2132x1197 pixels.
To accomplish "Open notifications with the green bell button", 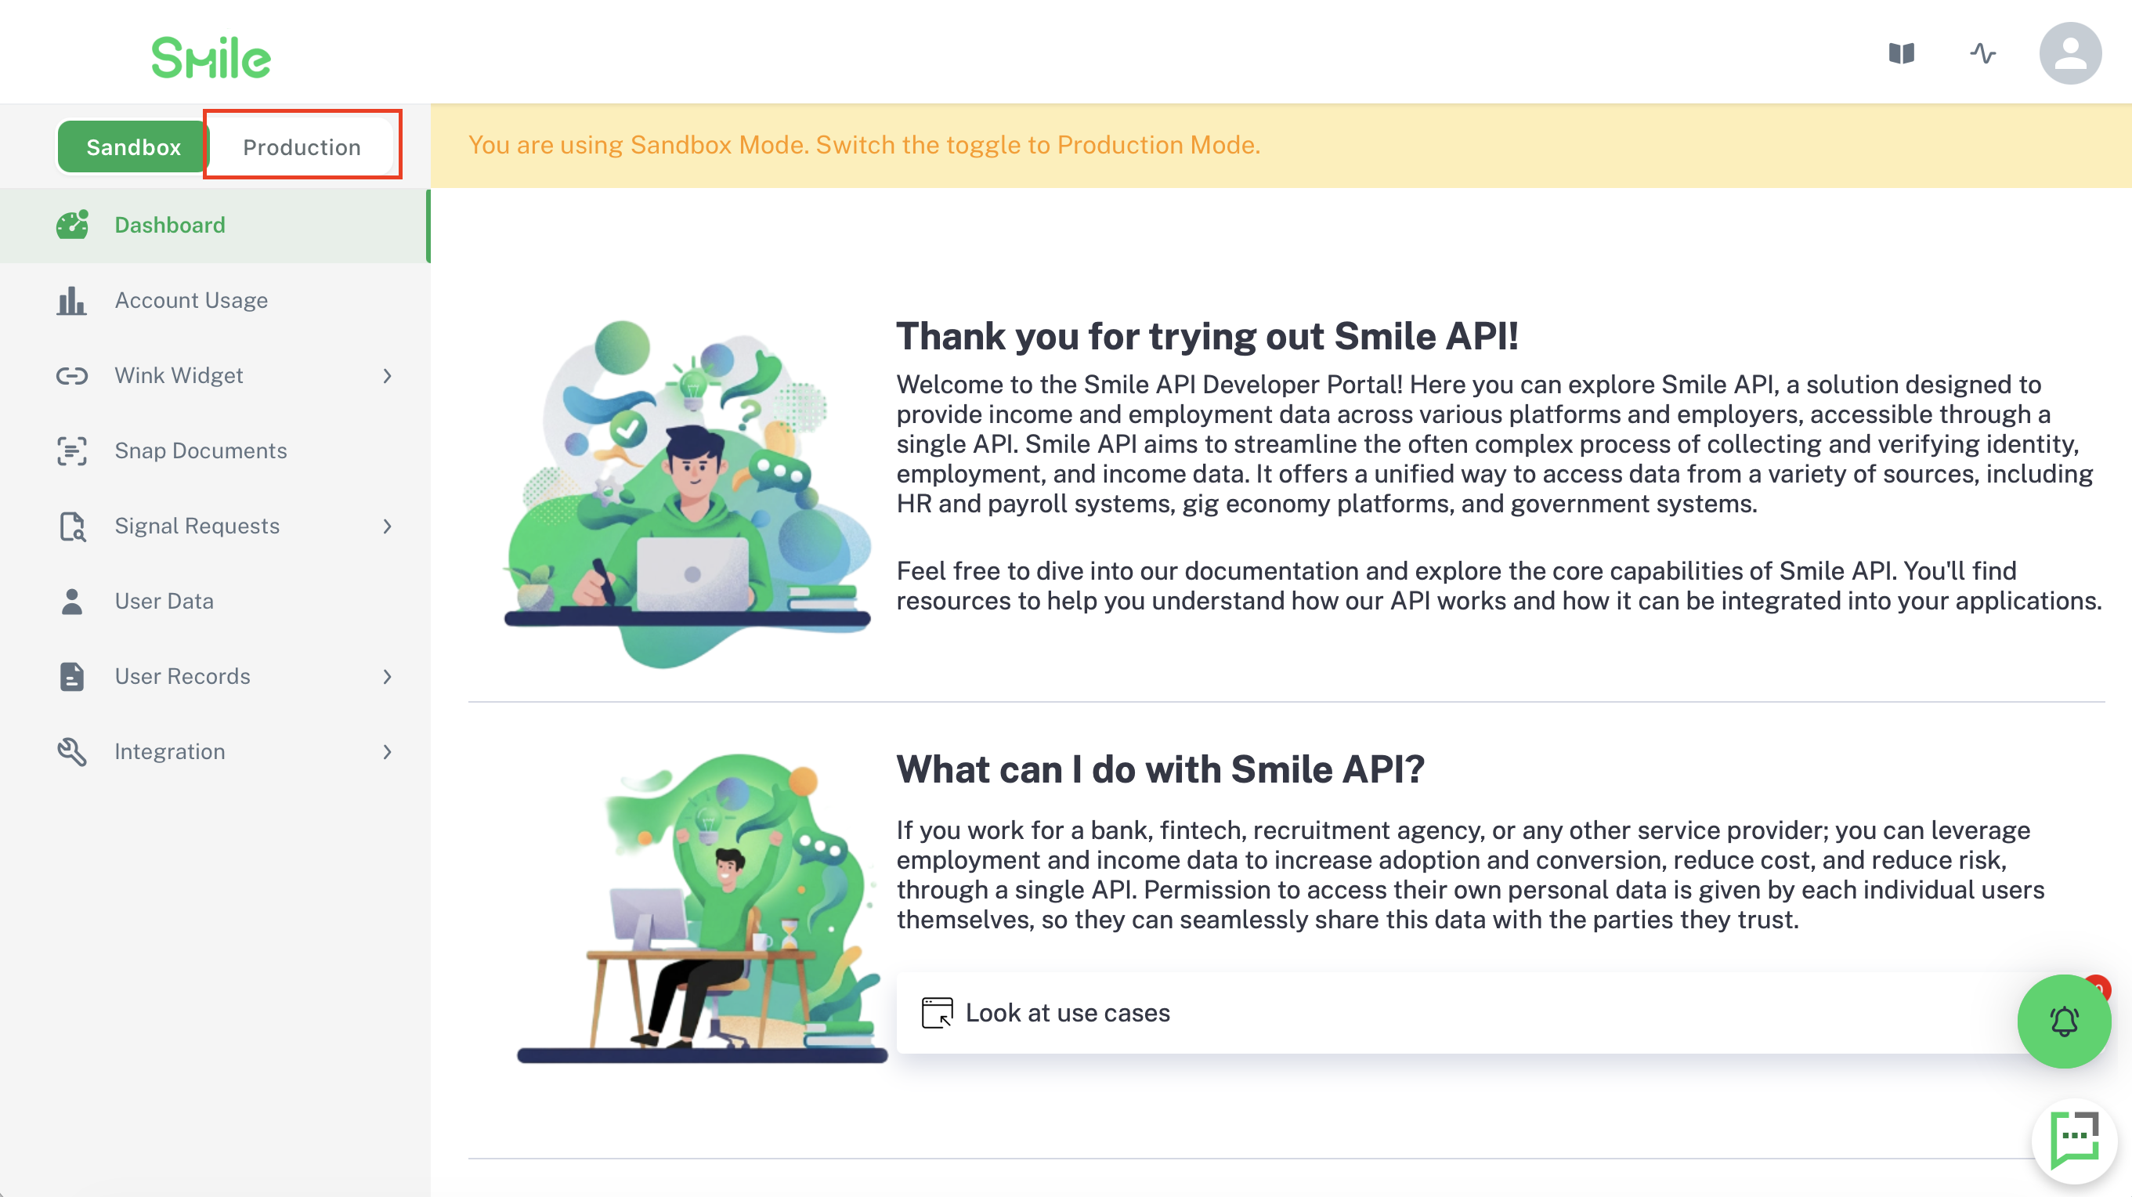I will [x=2064, y=1021].
